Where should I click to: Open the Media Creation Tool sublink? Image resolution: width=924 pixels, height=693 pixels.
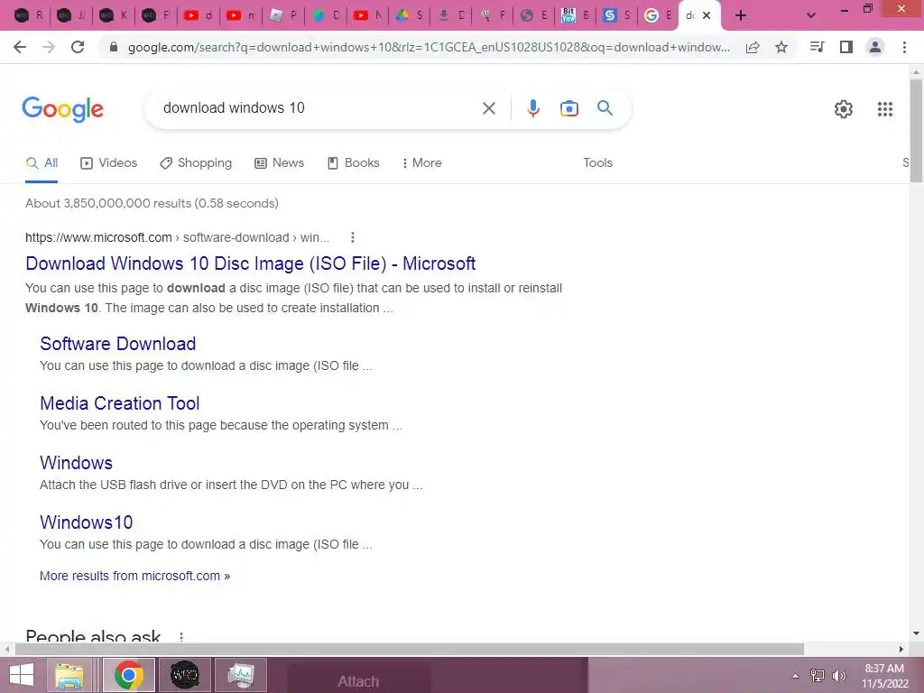(120, 403)
